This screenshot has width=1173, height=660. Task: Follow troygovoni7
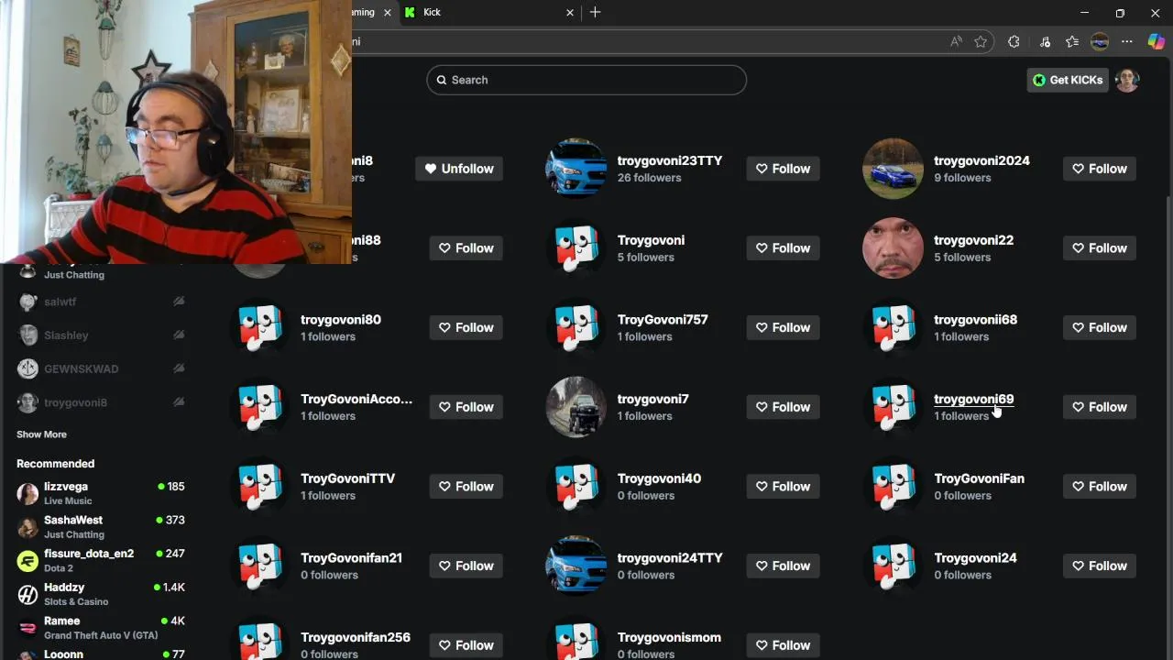click(x=783, y=407)
